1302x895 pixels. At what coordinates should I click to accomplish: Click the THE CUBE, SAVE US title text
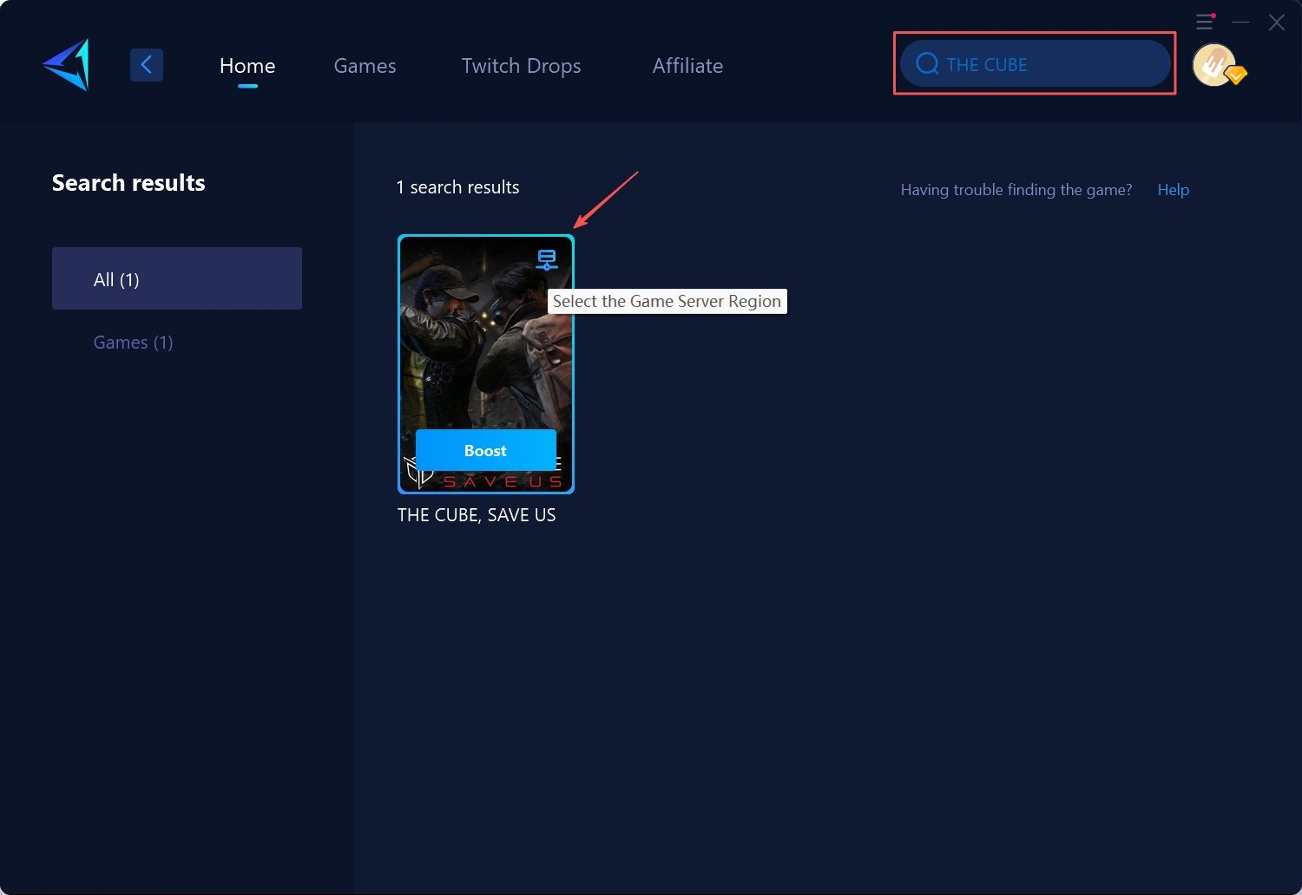coord(477,515)
